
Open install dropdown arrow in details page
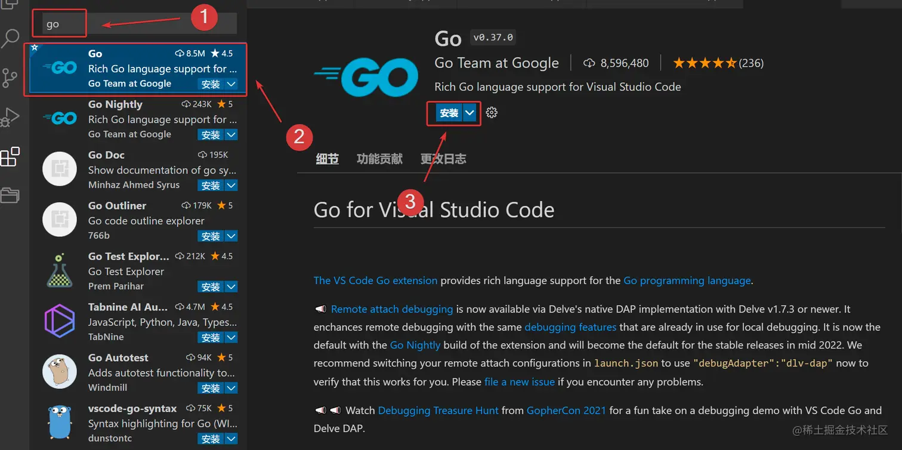470,113
